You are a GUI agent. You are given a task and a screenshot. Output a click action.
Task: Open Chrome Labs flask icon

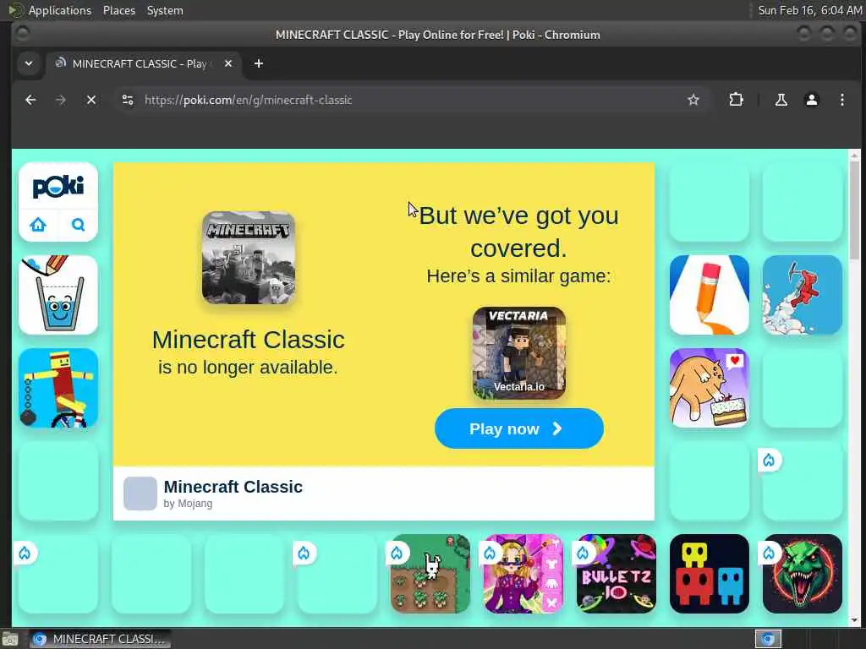781,100
